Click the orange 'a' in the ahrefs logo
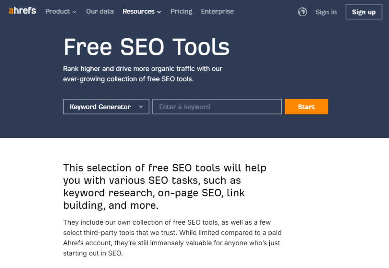Image resolution: width=389 pixels, height=268 pixels. point(10,11)
